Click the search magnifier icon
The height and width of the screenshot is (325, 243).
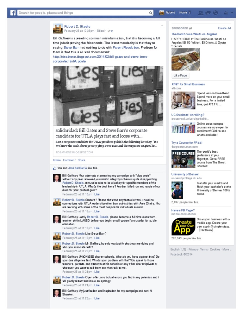[151, 13]
